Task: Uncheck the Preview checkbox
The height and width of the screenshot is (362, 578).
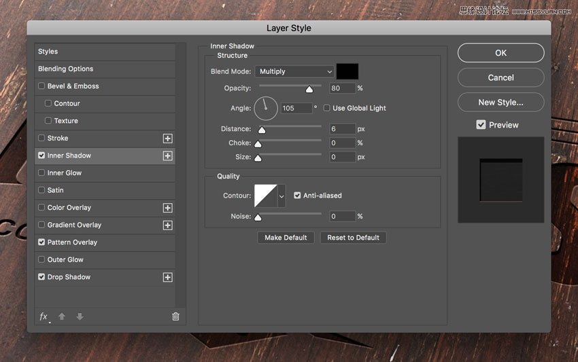Action: pyautogui.click(x=481, y=125)
